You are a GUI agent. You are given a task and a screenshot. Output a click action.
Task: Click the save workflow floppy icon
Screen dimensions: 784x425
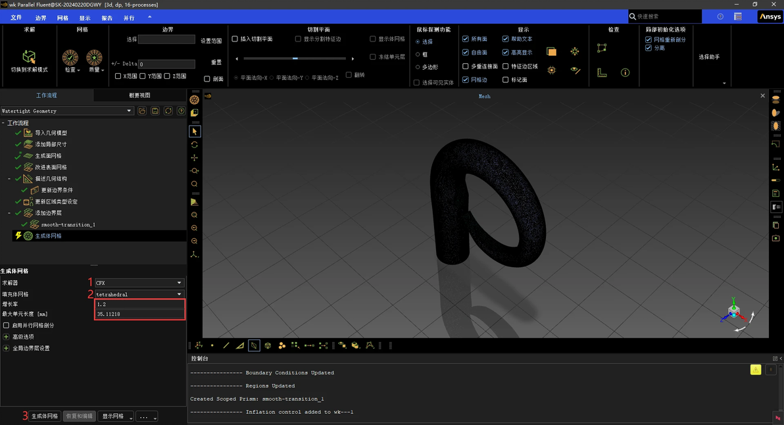(155, 111)
